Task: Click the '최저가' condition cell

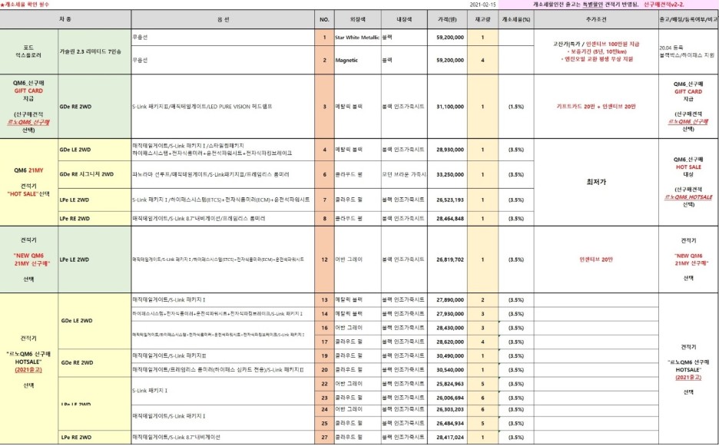Action: pyautogui.click(x=596, y=182)
